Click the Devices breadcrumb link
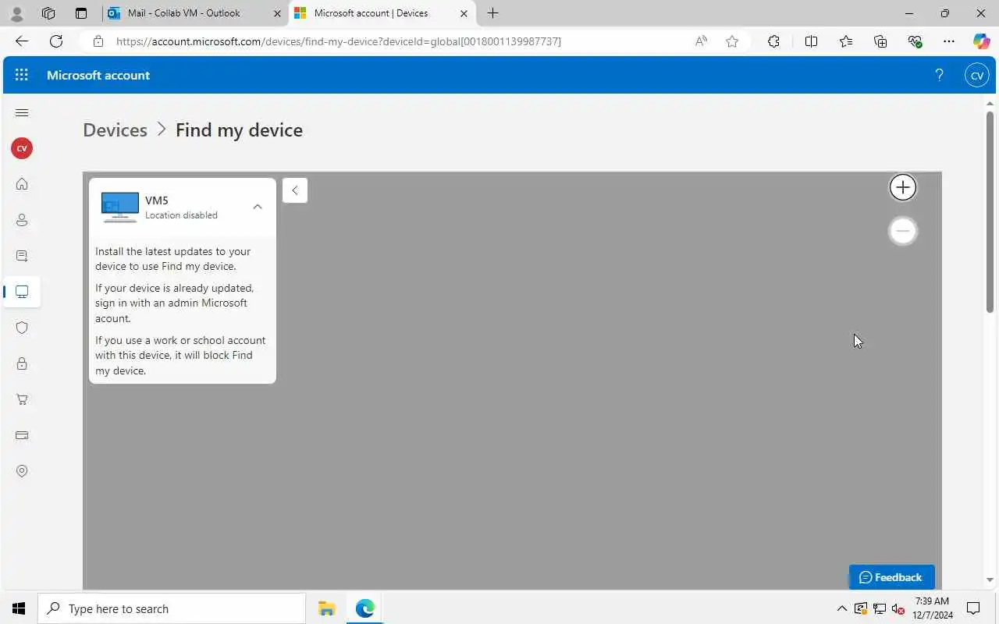Image resolution: width=999 pixels, height=624 pixels. point(115,130)
